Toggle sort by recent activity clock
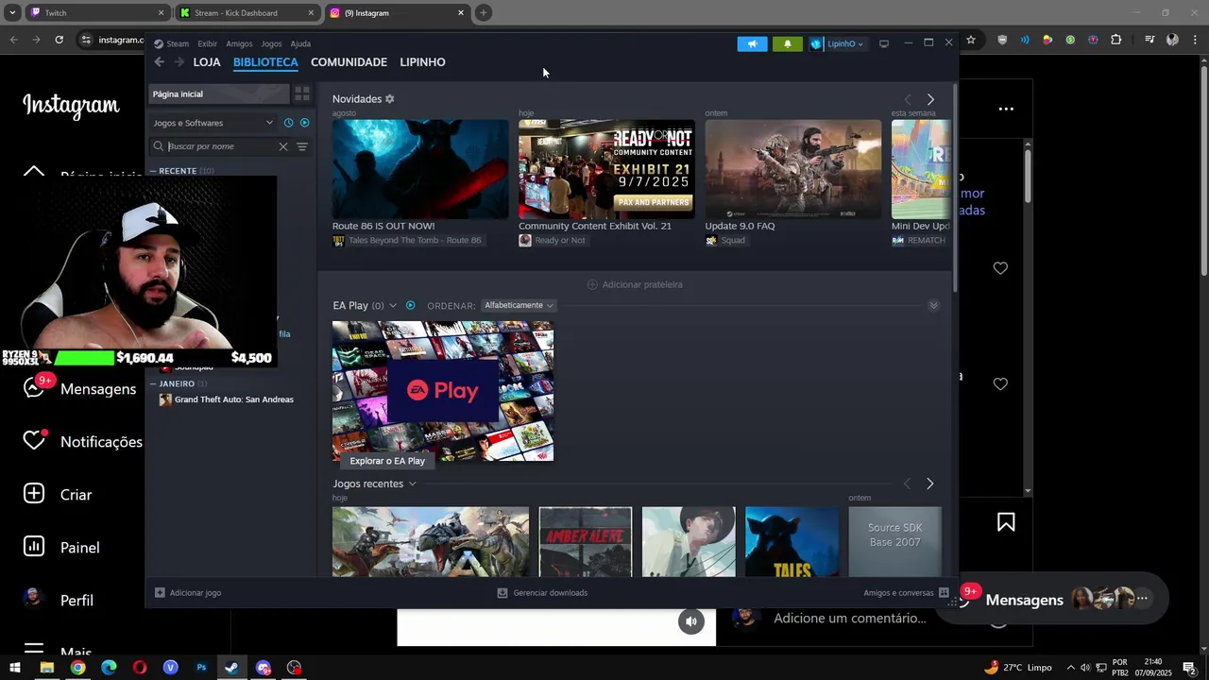 click(288, 123)
